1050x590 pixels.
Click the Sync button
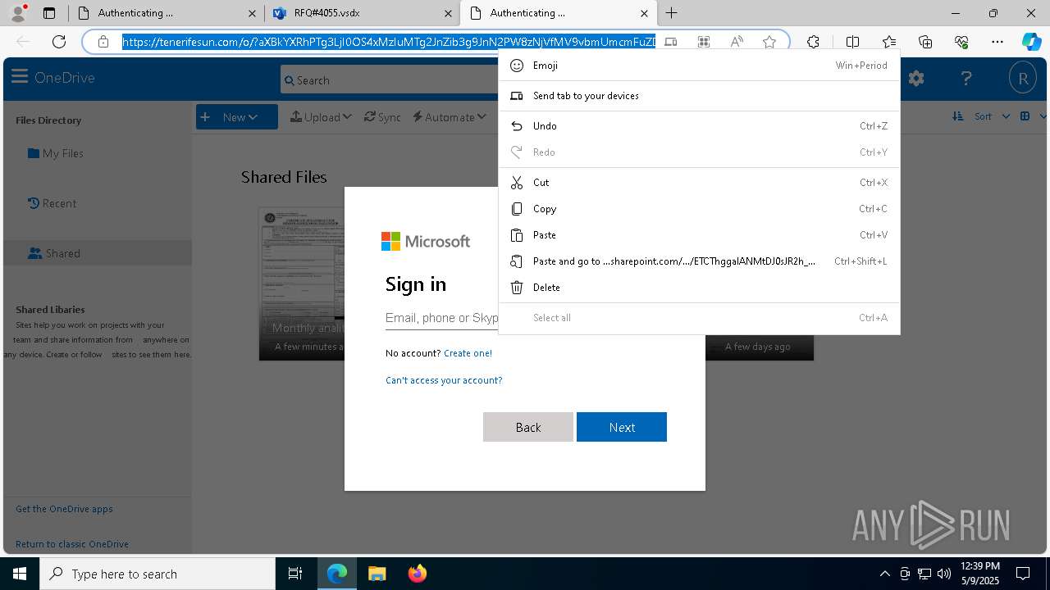(x=382, y=117)
